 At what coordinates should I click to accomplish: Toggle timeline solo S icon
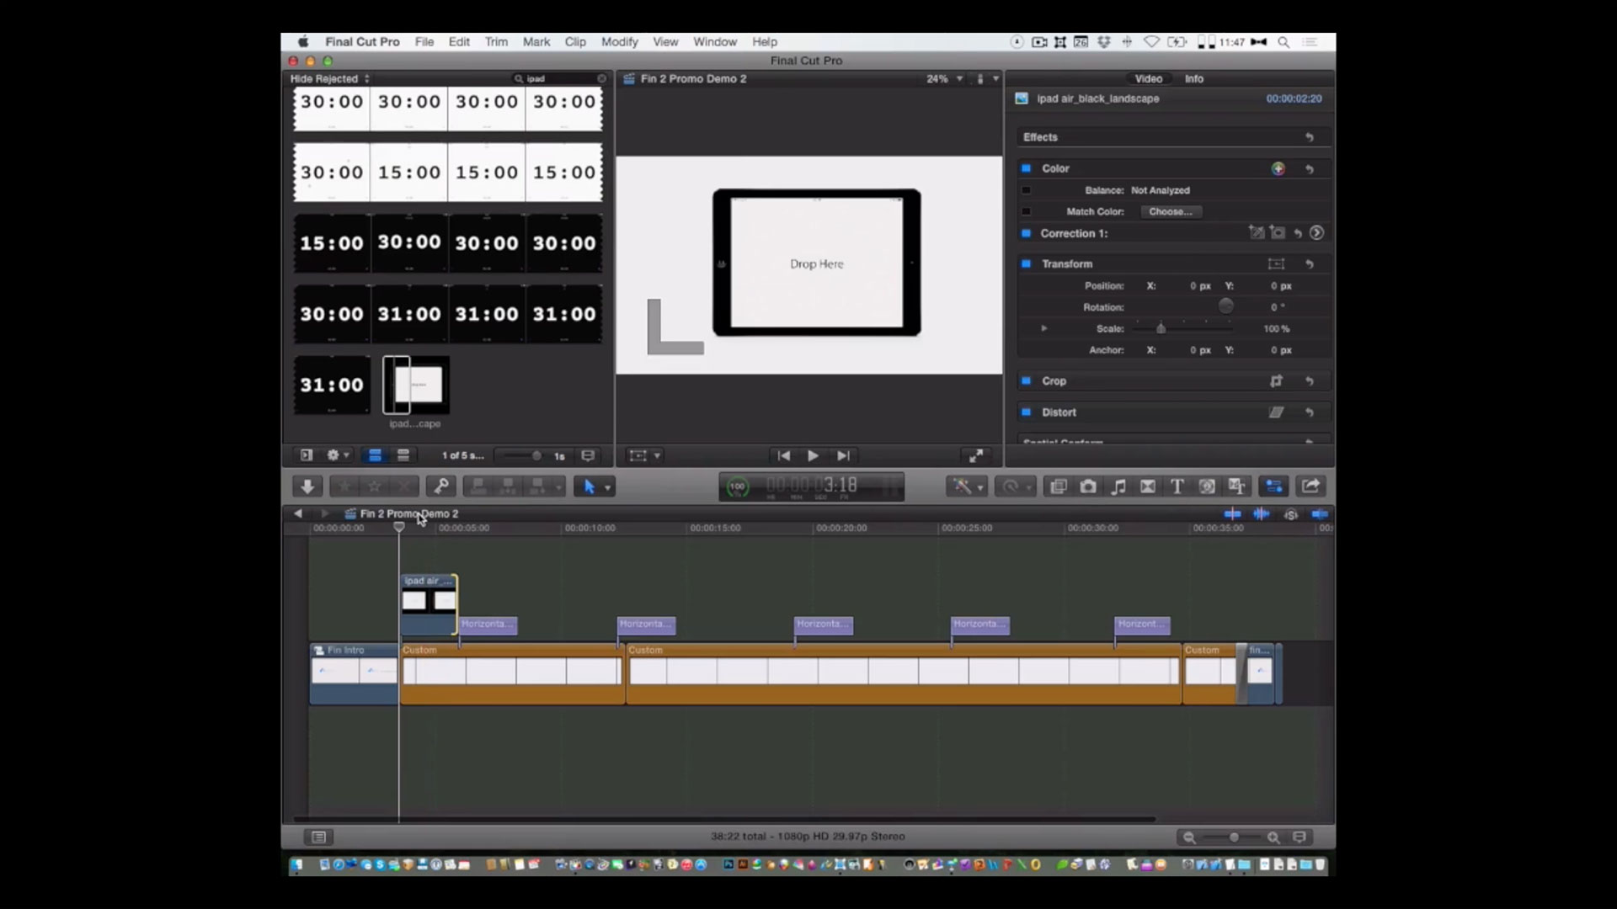[1291, 514]
